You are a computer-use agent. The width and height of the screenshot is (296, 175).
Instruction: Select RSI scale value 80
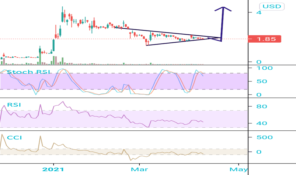(262, 106)
